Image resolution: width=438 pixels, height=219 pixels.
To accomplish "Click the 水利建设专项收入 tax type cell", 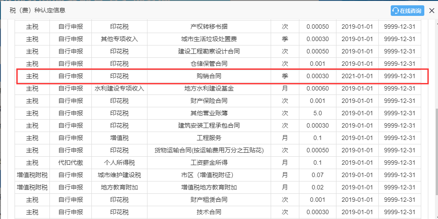I will pos(119,89).
